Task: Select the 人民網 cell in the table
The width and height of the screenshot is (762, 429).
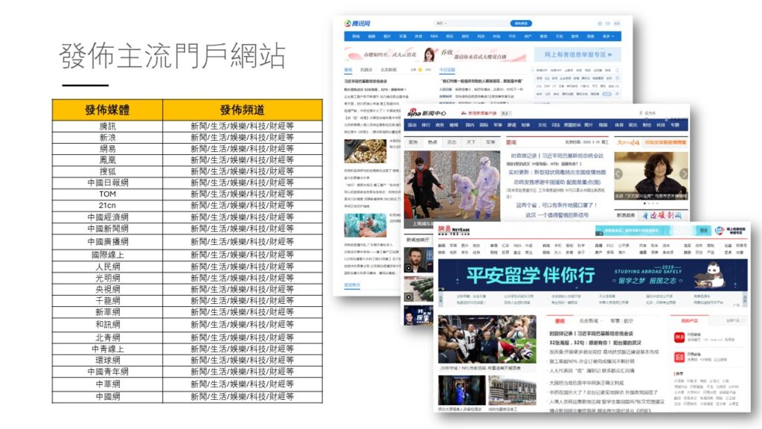Action: (107, 267)
